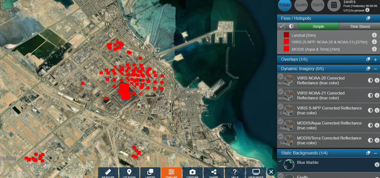Collapse the Static Backgrounds section
The height and width of the screenshot is (178, 380).
[376, 153]
